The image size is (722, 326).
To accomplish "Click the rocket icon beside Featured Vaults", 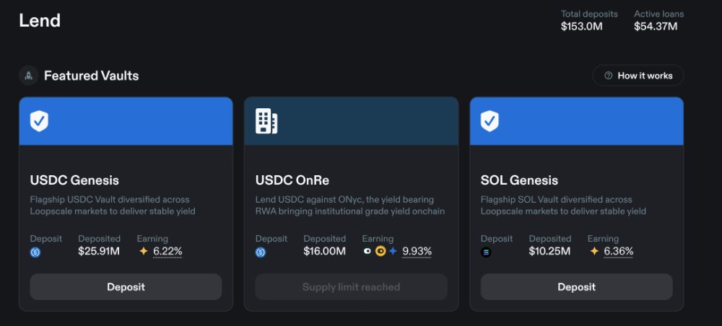I will click(29, 75).
